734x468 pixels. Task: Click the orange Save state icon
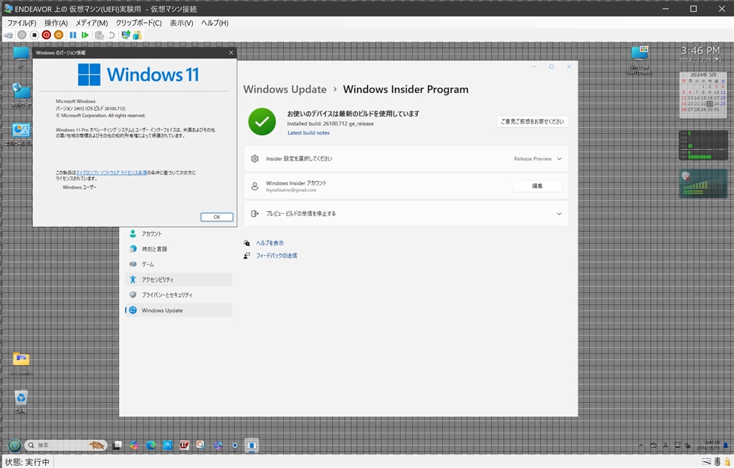point(59,35)
